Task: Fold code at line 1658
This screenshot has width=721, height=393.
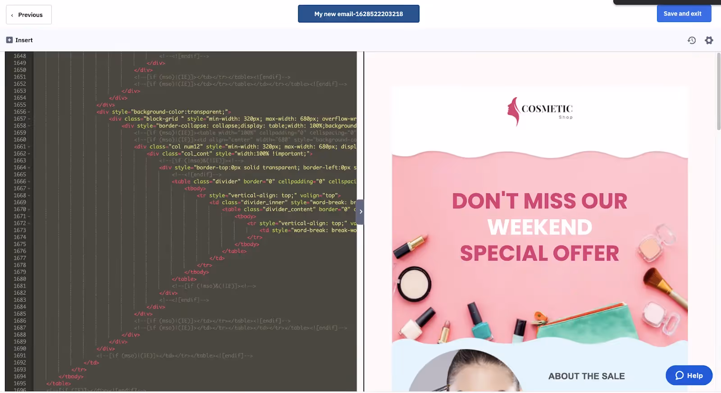Action: [x=29, y=126]
